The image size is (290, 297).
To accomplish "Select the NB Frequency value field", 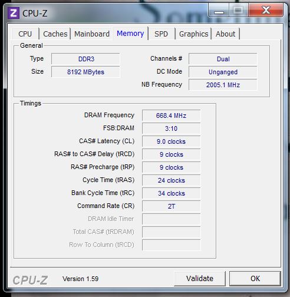I will pos(223,85).
